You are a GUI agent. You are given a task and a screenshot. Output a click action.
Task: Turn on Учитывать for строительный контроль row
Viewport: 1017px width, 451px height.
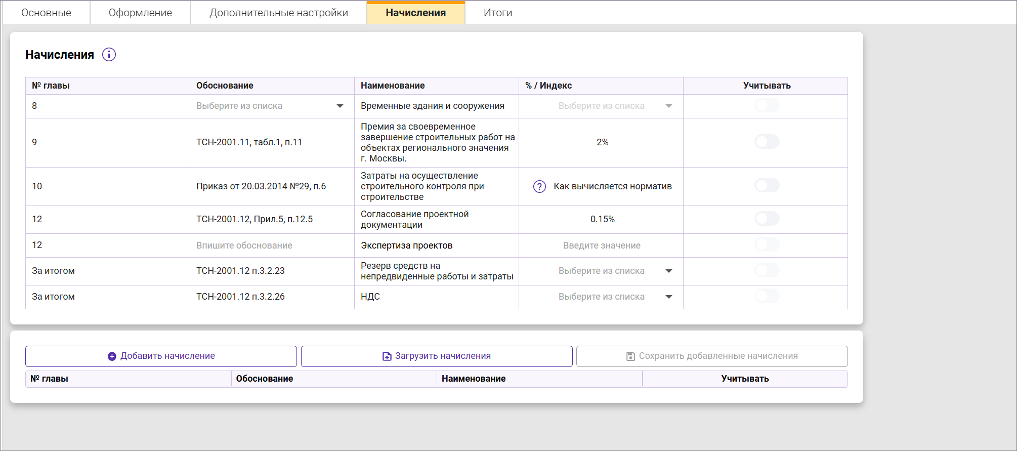point(767,186)
